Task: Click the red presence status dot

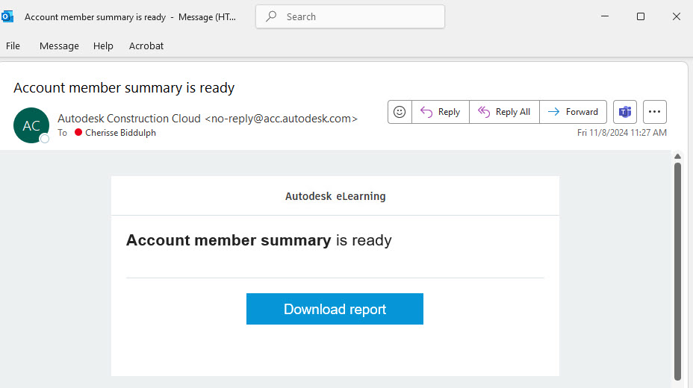Action: click(x=78, y=132)
